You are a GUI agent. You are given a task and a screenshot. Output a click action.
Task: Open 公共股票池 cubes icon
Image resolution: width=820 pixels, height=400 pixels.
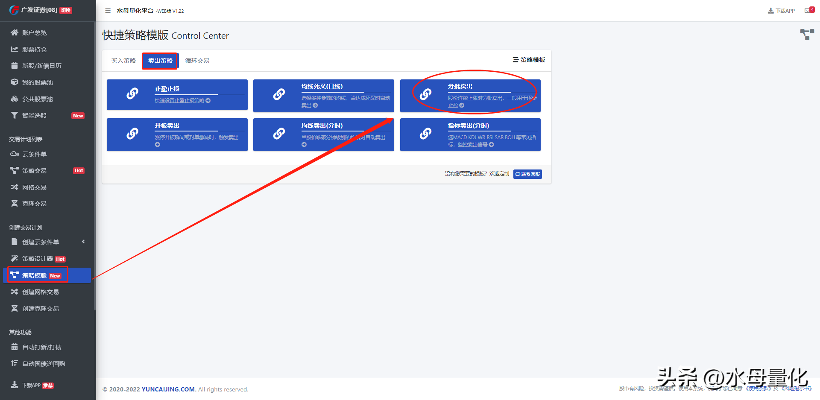(x=15, y=99)
